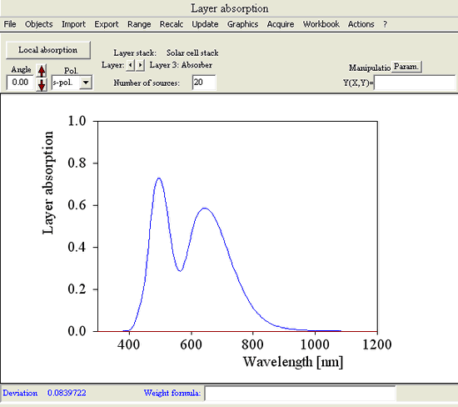Select Recalc in the menu bar
This screenshot has height=407, width=458.
click(172, 24)
